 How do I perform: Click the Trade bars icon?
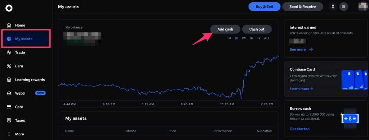click(x=9, y=53)
